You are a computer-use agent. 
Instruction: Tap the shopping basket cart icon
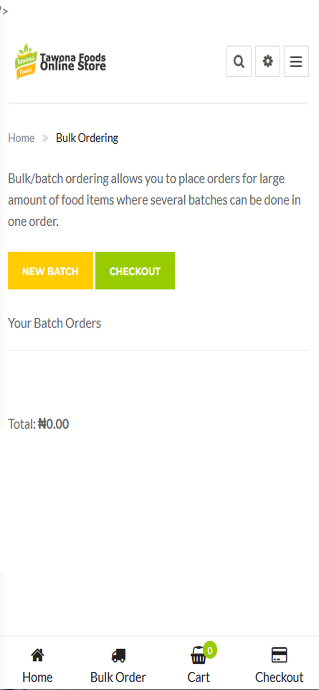point(198,655)
